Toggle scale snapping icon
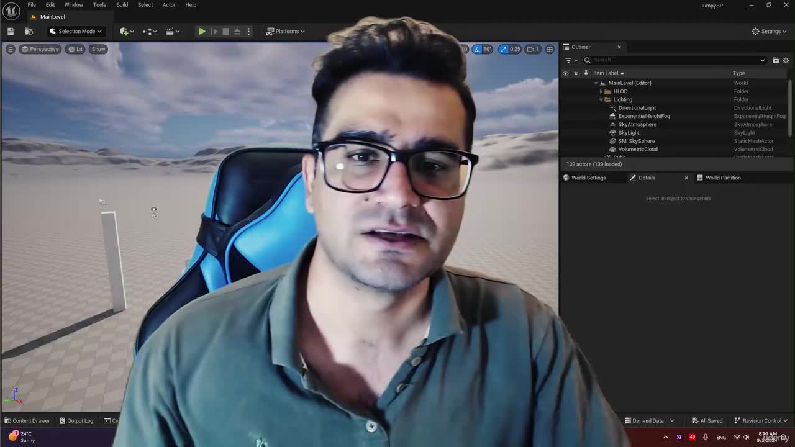Viewport: 795px width, 447px height. 503,49
